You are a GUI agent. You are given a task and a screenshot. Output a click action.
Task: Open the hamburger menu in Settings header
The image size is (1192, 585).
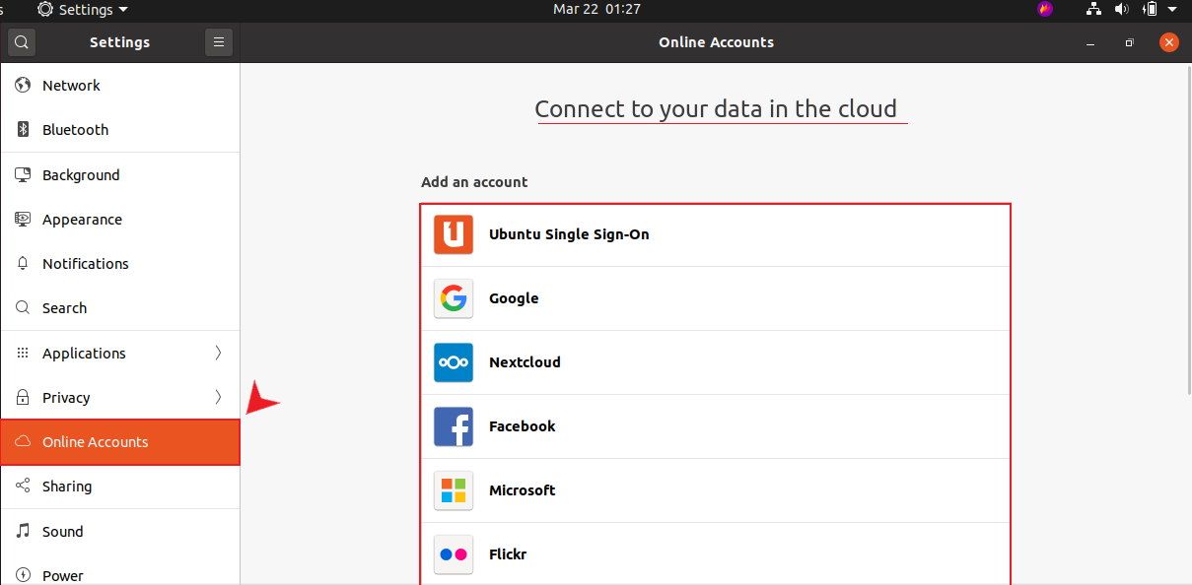point(219,42)
